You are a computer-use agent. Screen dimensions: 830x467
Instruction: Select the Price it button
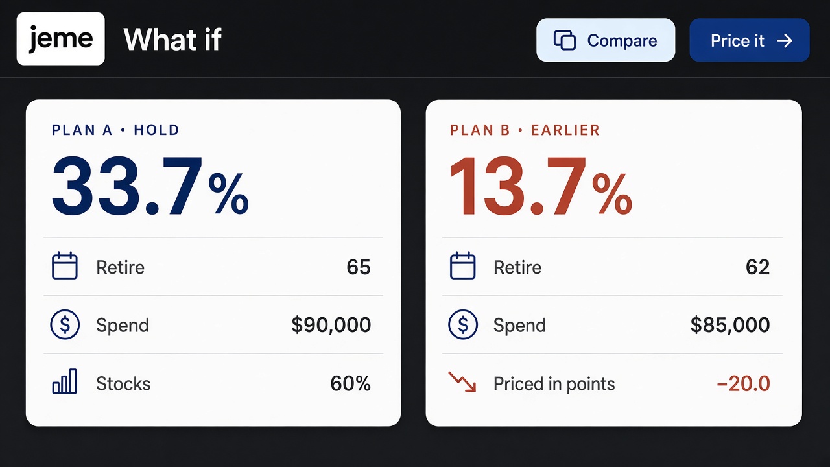pos(750,40)
